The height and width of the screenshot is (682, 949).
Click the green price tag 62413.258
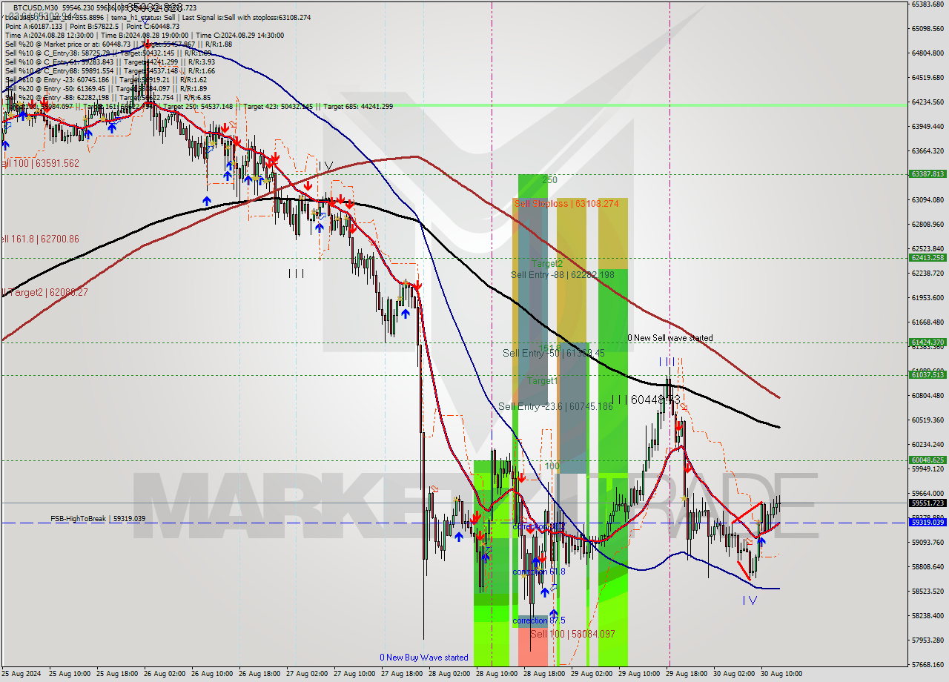(927, 258)
